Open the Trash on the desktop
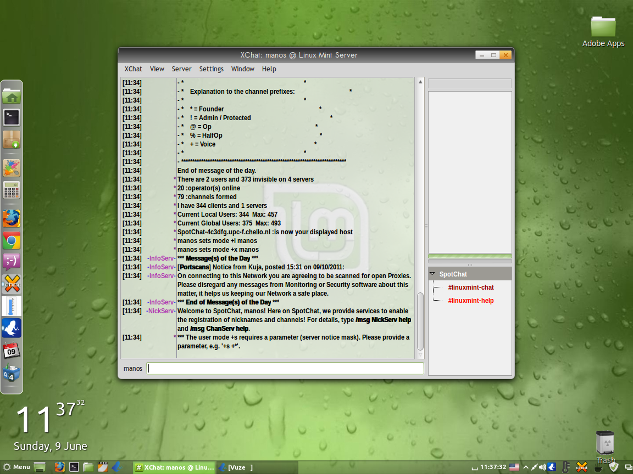 [x=605, y=448]
